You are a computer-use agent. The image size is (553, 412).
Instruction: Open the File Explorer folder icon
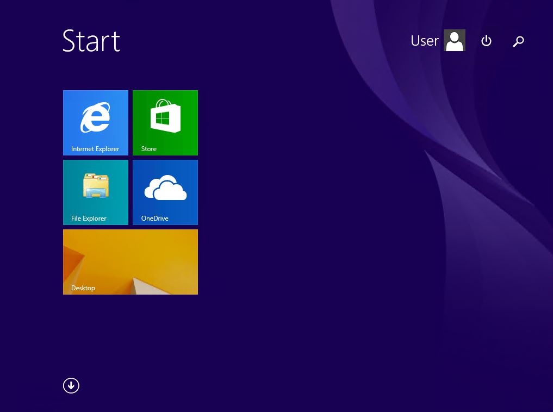[x=96, y=186]
